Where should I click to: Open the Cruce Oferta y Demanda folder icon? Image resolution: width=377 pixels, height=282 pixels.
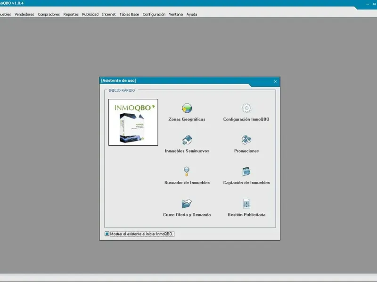[x=187, y=204]
